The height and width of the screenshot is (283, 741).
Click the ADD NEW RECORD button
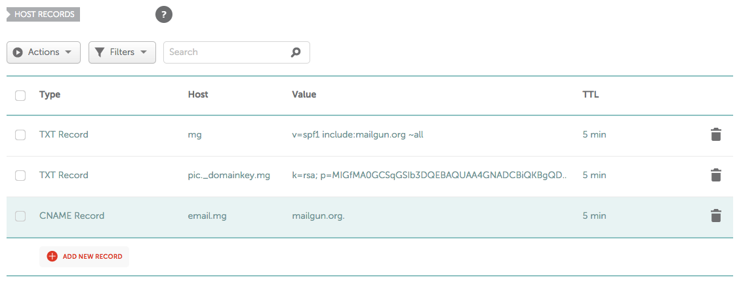tap(84, 257)
